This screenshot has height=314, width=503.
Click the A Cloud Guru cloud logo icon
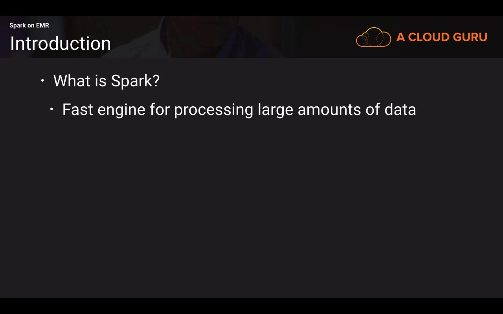373,37
